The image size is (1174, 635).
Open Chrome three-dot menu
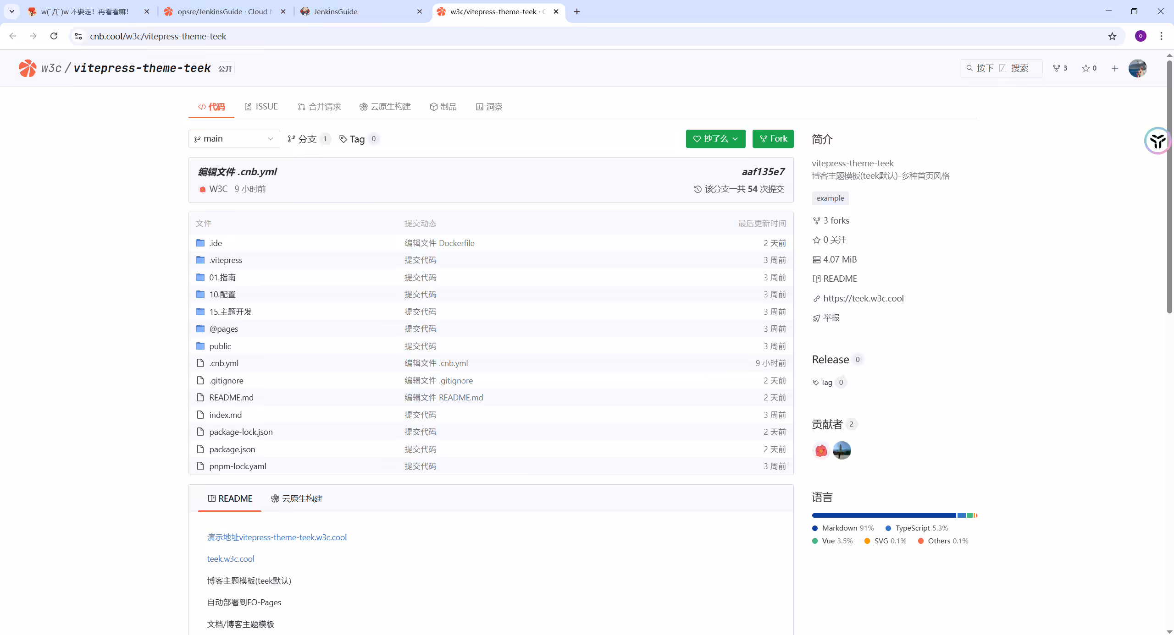tap(1161, 36)
